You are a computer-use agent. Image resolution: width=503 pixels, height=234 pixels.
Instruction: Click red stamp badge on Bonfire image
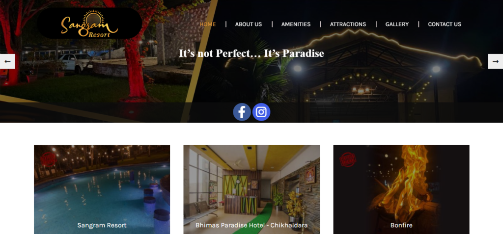pyautogui.click(x=348, y=159)
